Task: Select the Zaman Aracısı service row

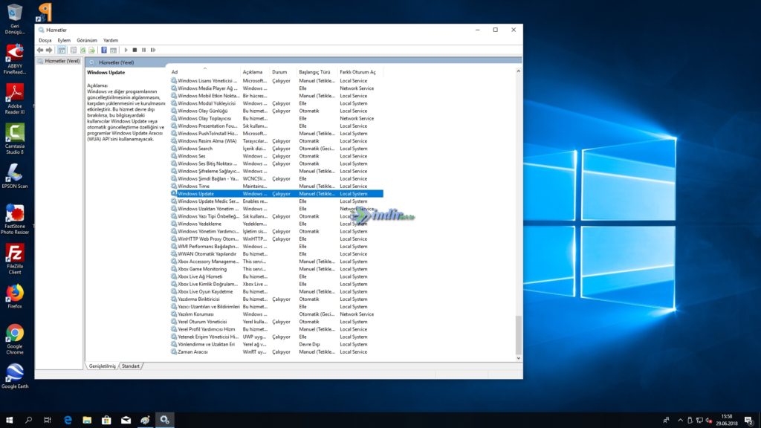Action: [x=276, y=351]
